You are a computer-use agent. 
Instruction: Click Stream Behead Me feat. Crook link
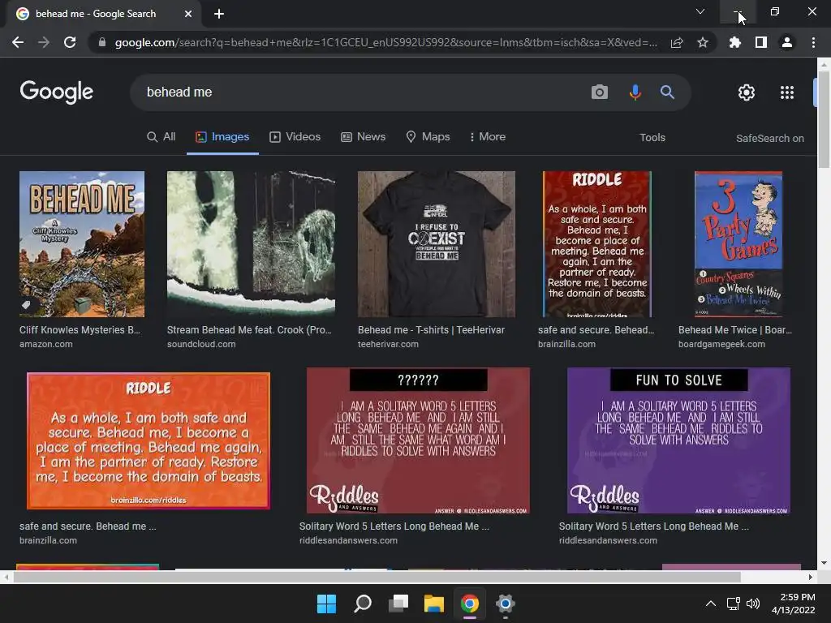(249, 329)
